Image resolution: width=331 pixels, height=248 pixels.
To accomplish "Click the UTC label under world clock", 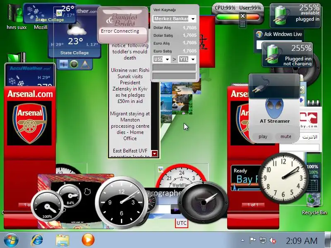I will click(181, 223).
